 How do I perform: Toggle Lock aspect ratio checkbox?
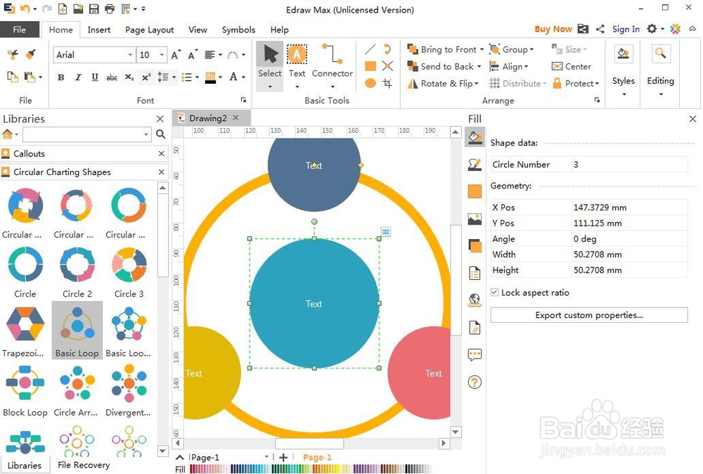point(494,293)
